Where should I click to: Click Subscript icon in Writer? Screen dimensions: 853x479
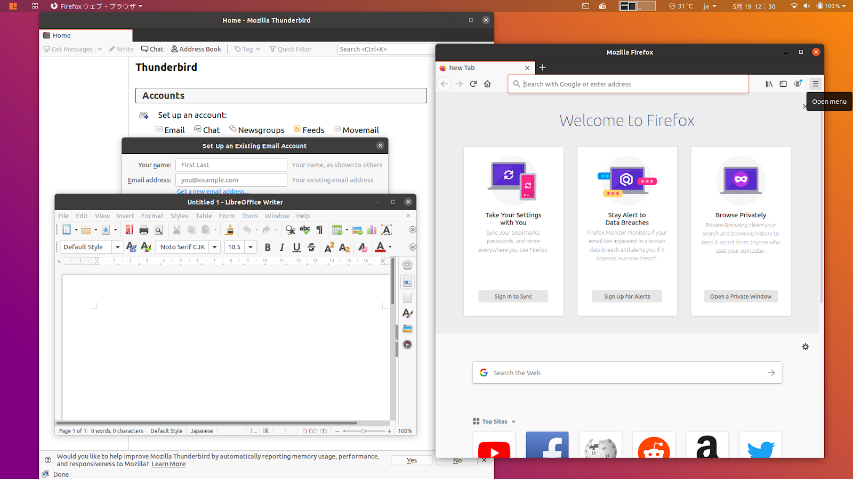pyautogui.click(x=344, y=247)
